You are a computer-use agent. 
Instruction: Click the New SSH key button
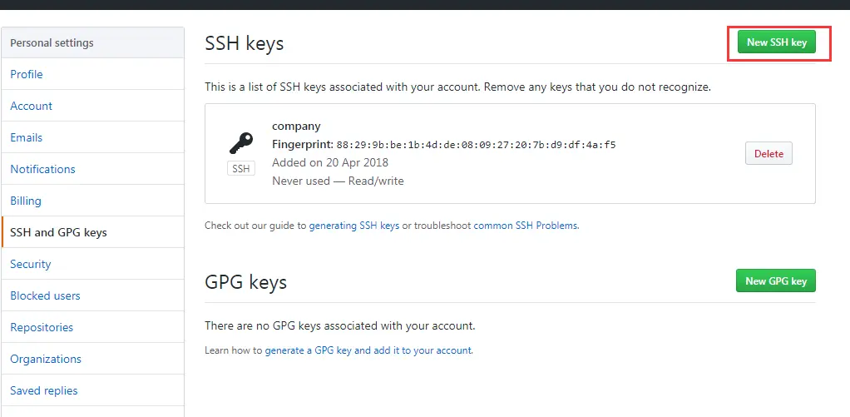pyautogui.click(x=776, y=42)
